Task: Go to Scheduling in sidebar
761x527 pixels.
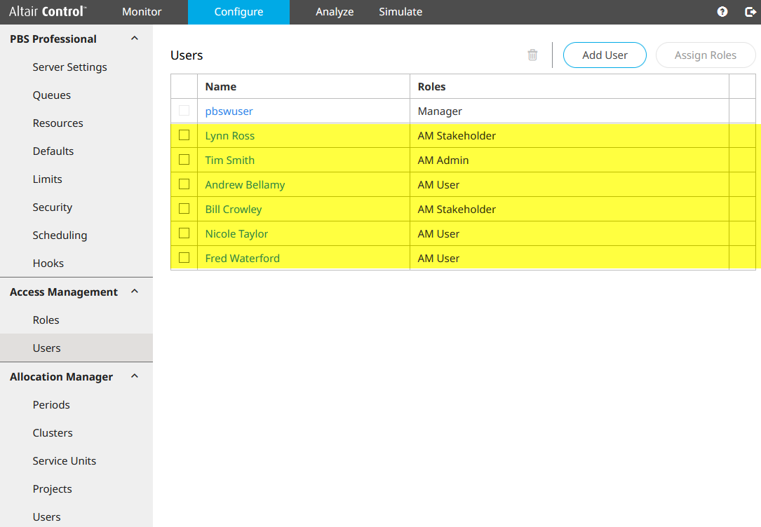Action: (60, 235)
